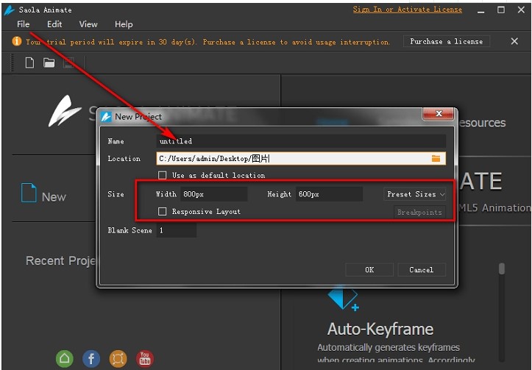
Task: Open the File menu
Action: point(24,24)
